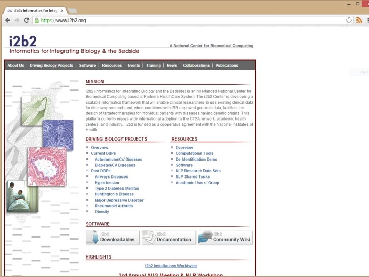Viewport: 369px width, 277px height.
Task: Open the Obesity link
Action: click(101, 212)
